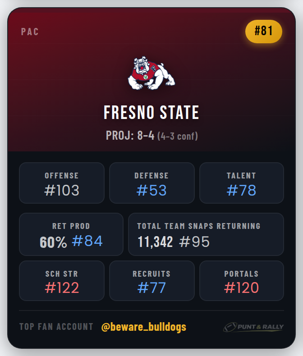Image resolution: width=303 pixels, height=356 pixels.
Task: Click the Sch Str #122 card
Action: point(62,281)
